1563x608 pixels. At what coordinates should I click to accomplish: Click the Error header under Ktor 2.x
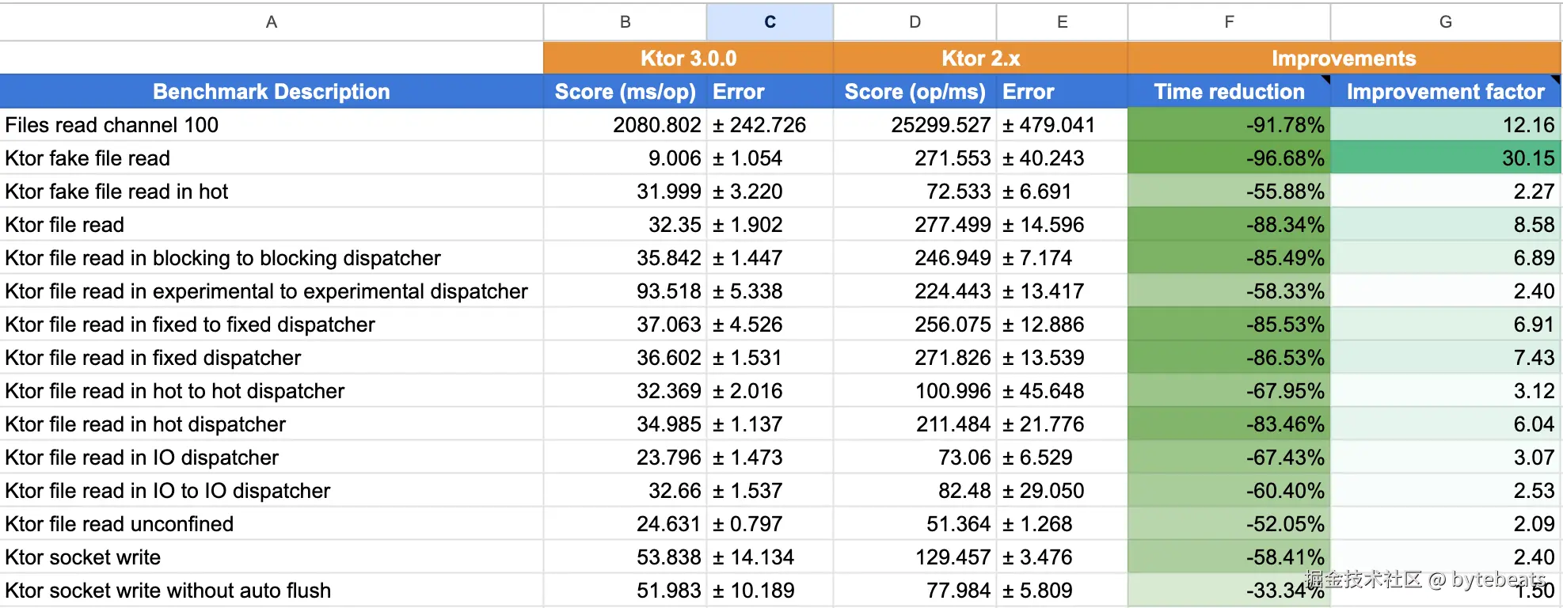click(1062, 92)
